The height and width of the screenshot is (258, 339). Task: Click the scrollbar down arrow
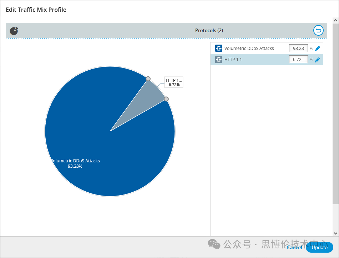pos(335,233)
